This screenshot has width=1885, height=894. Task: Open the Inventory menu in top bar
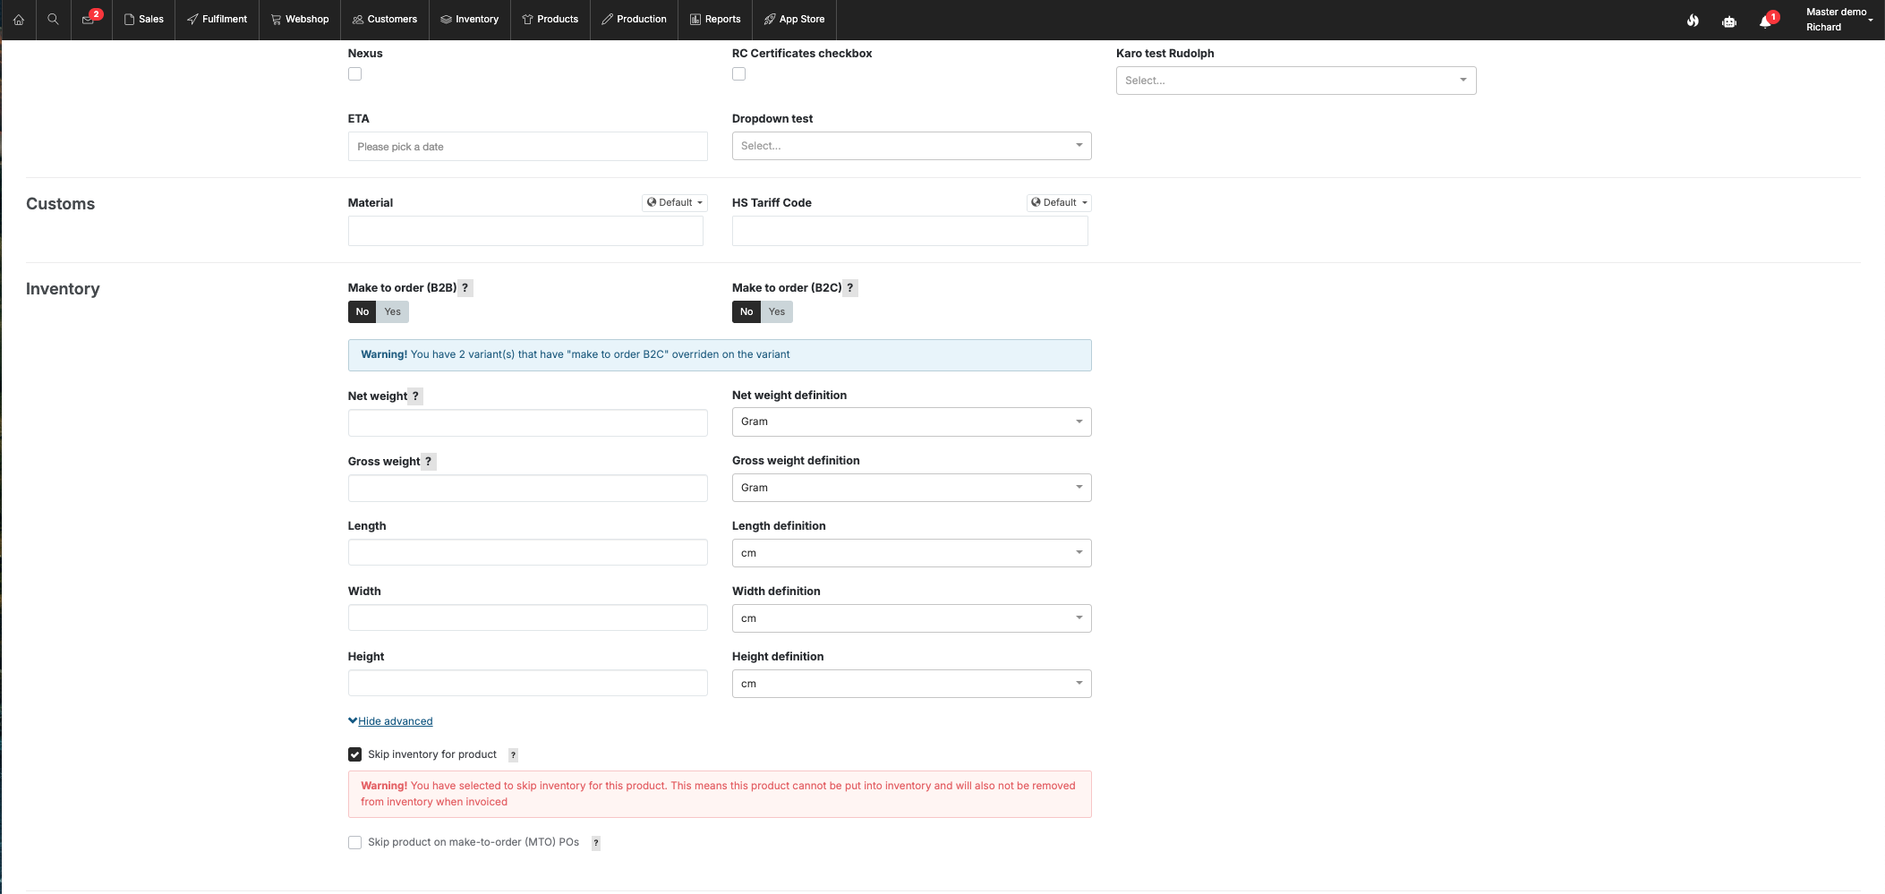(469, 19)
